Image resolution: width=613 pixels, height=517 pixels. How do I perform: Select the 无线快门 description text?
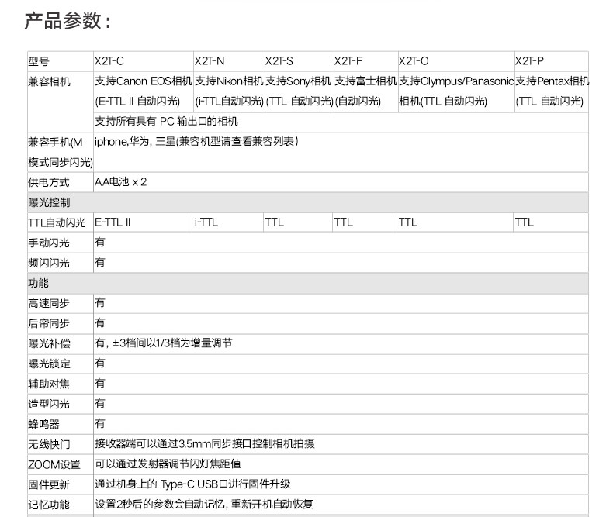pos(205,443)
